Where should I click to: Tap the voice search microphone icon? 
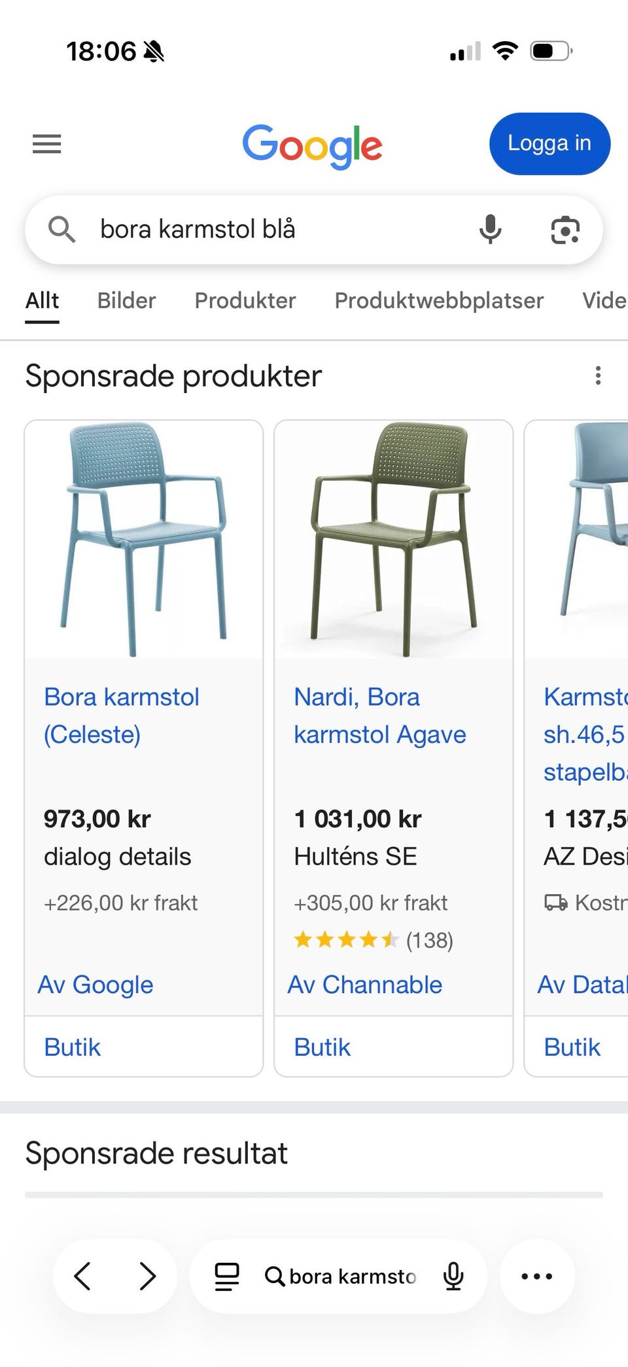(x=490, y=229)
